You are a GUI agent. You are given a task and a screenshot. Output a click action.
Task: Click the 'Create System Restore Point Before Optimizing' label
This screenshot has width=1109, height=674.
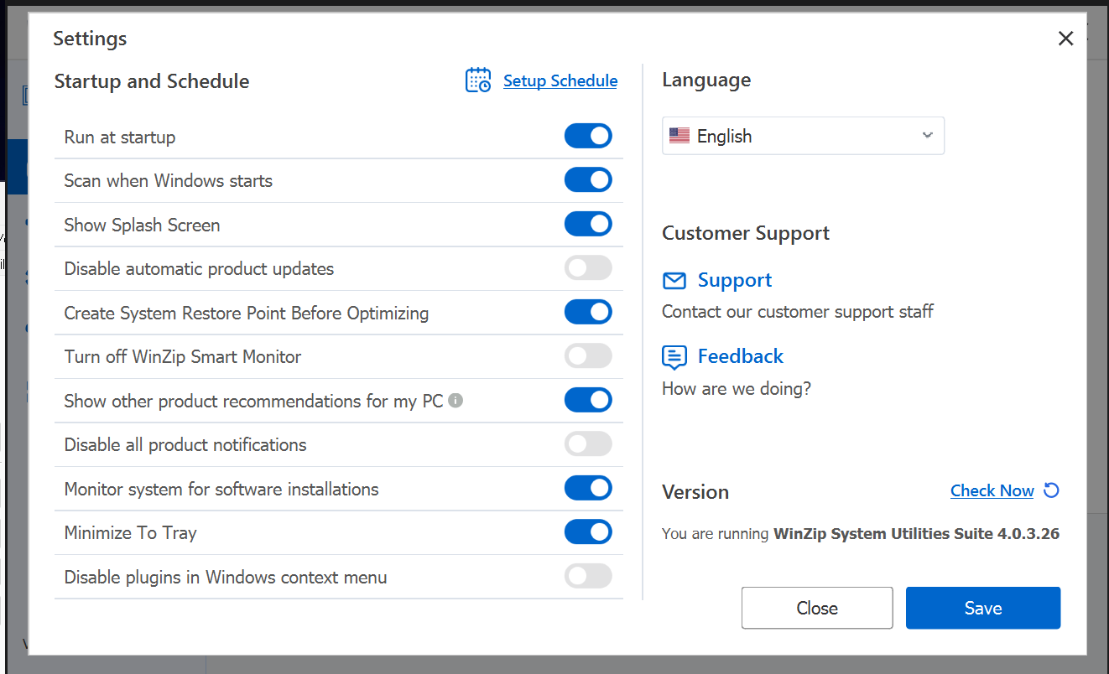[247, 314]
